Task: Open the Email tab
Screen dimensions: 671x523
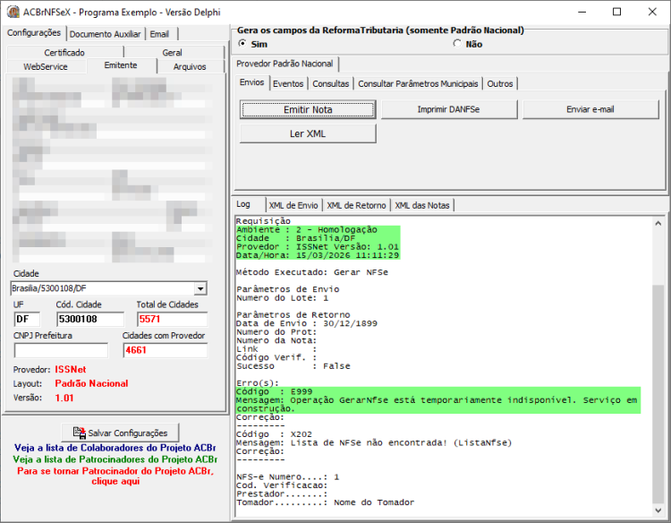Action: (159, 34)
